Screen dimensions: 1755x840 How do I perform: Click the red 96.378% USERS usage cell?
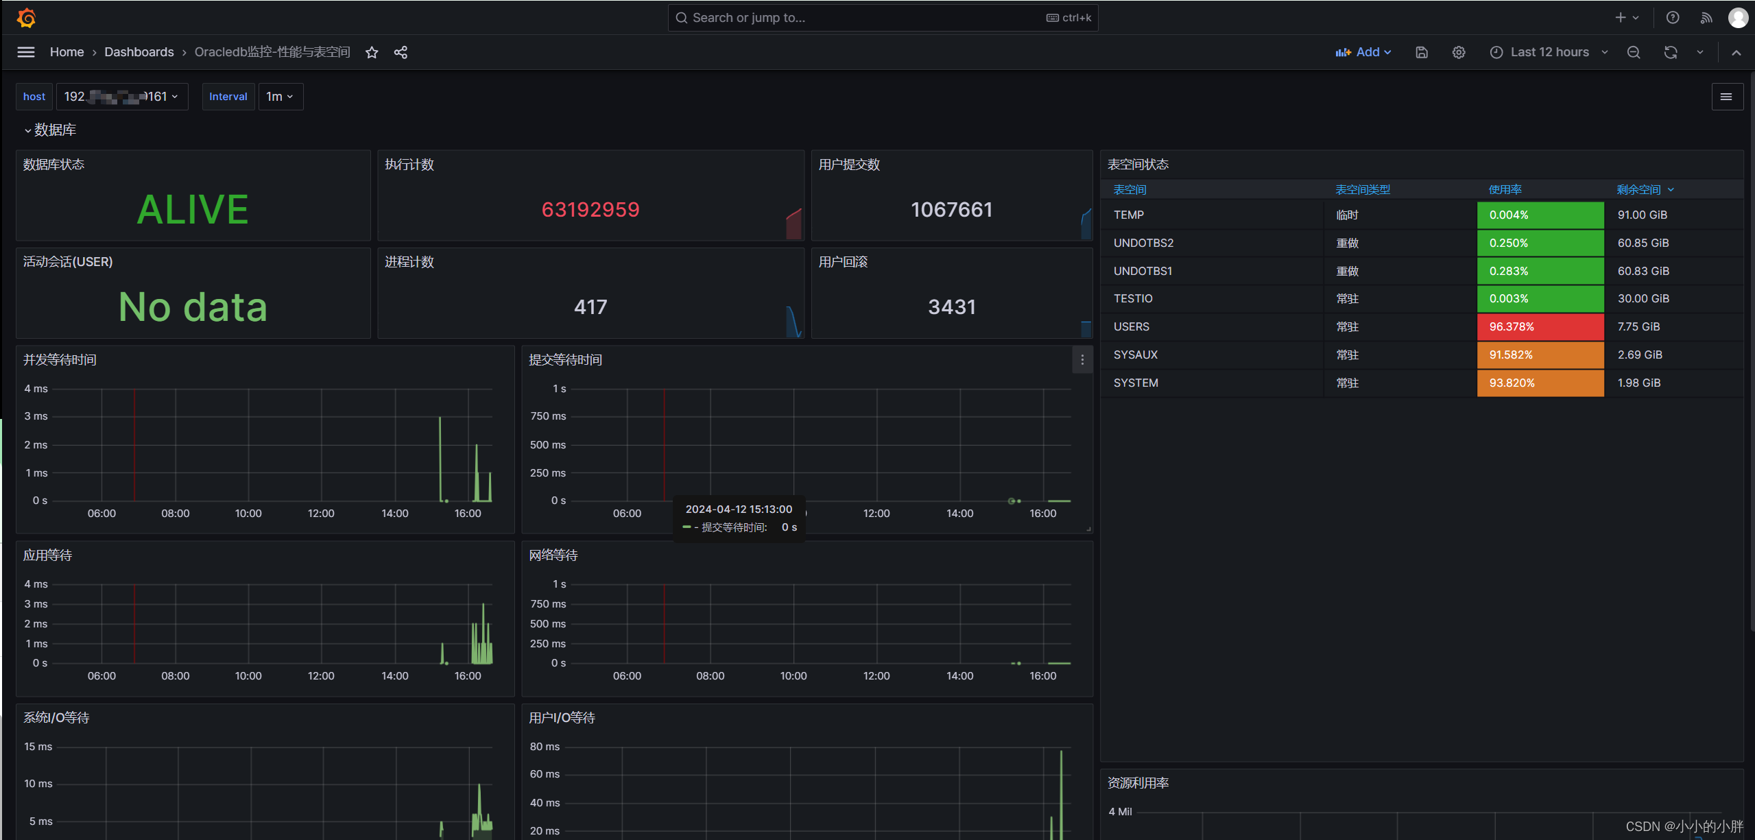(x=1540, y=327)
